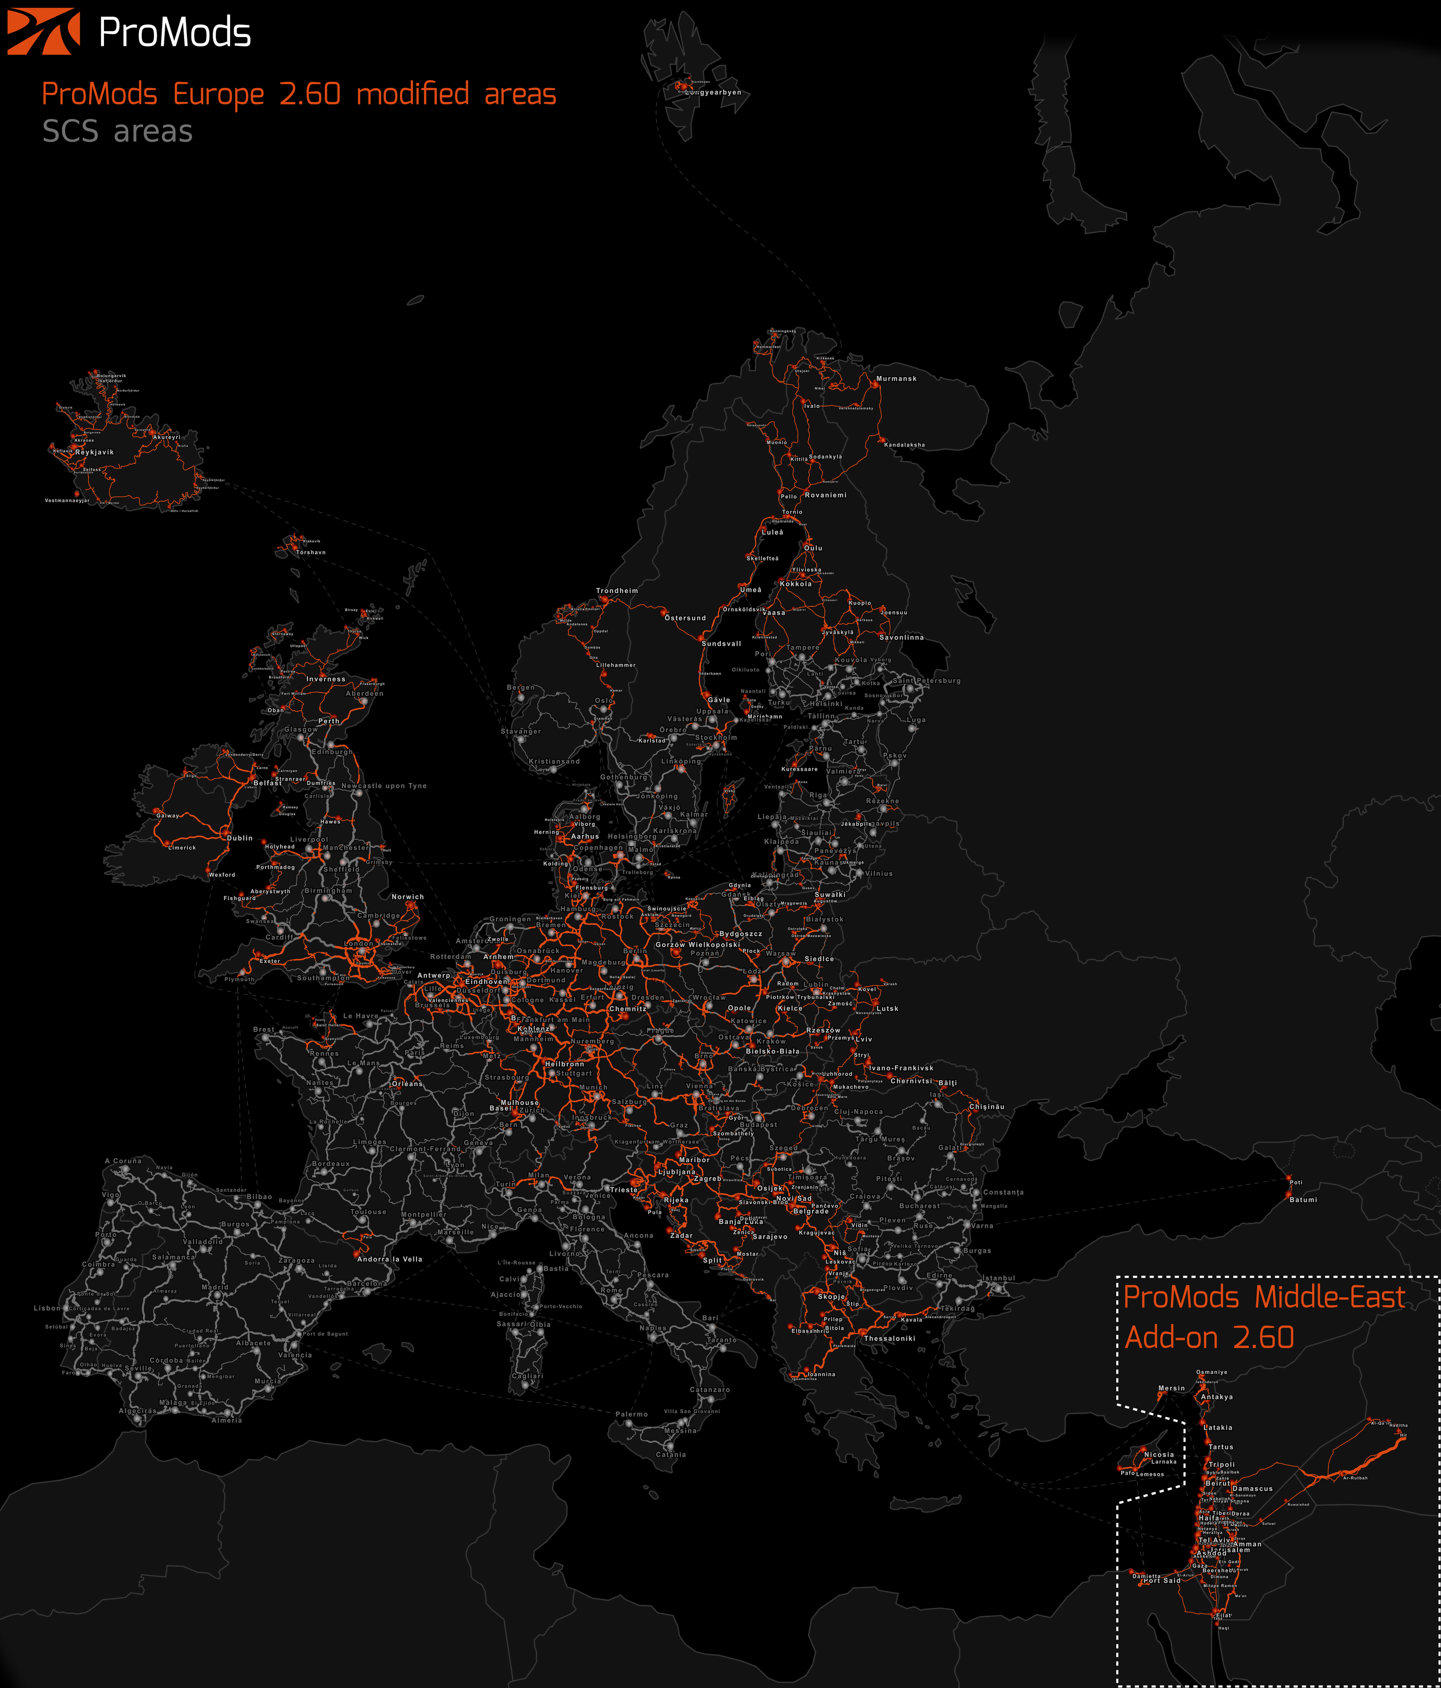1441x1688 pixels.
Task: Click the Vestmannaeyjar label
Action: coord(67,501)
